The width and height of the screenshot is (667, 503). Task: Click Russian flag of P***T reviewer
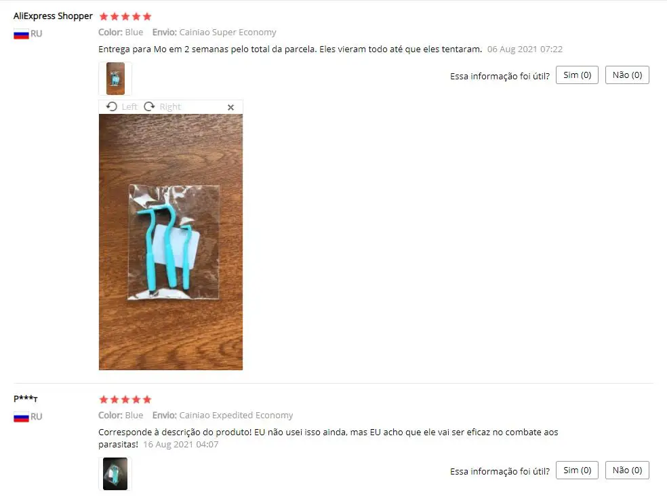pos(21,417)
